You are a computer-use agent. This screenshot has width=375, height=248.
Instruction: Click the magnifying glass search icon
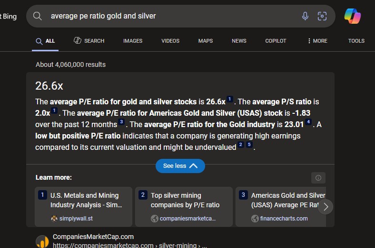[37, 16]
